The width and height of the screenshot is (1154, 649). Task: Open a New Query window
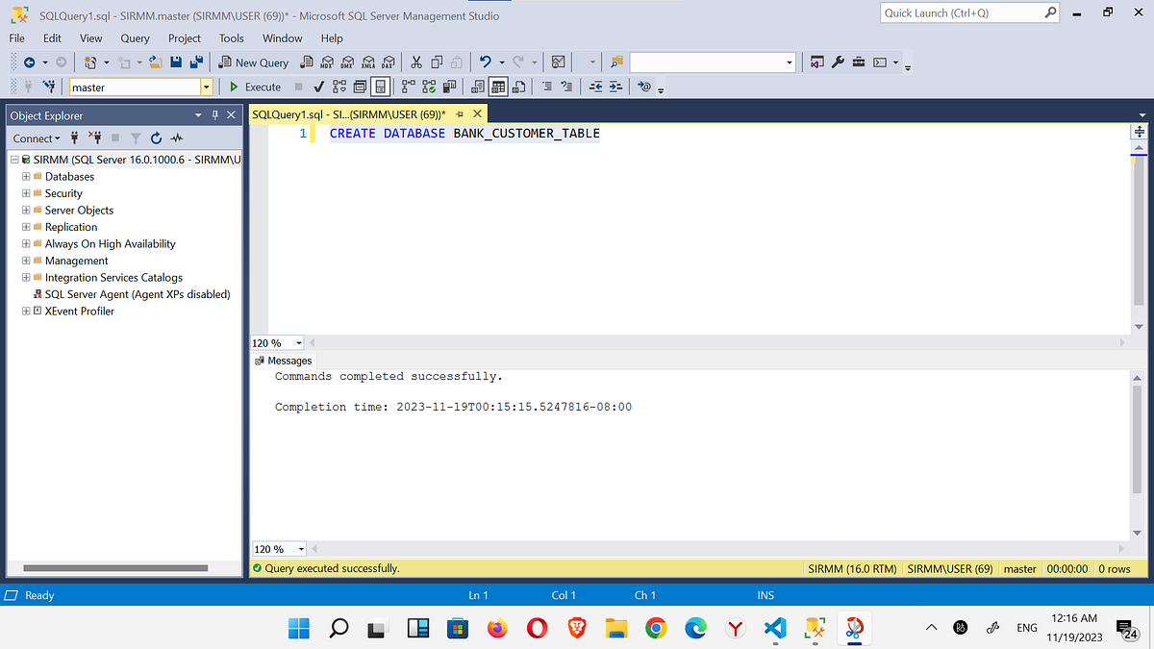pos(253,62)
